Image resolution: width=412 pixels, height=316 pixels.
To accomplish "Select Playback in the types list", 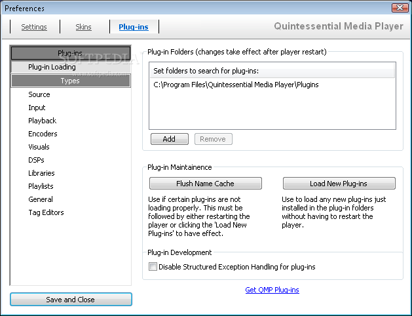I will coord(43,121).
